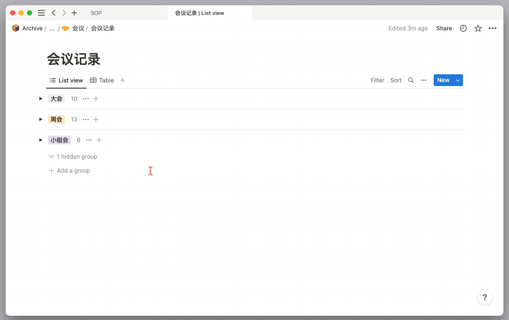Click the 会议记录 breadcrumb
This screenshot has height=320, width=509.
pyautogui.click(x=103, y=28)
